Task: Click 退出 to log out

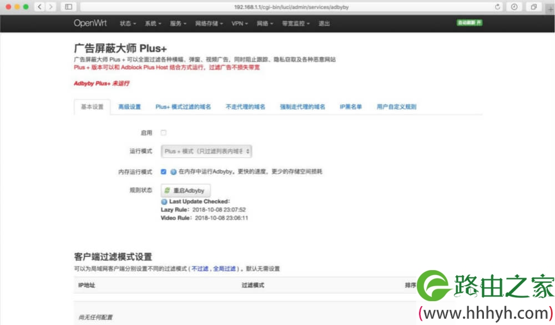Action: coord(324,23)
